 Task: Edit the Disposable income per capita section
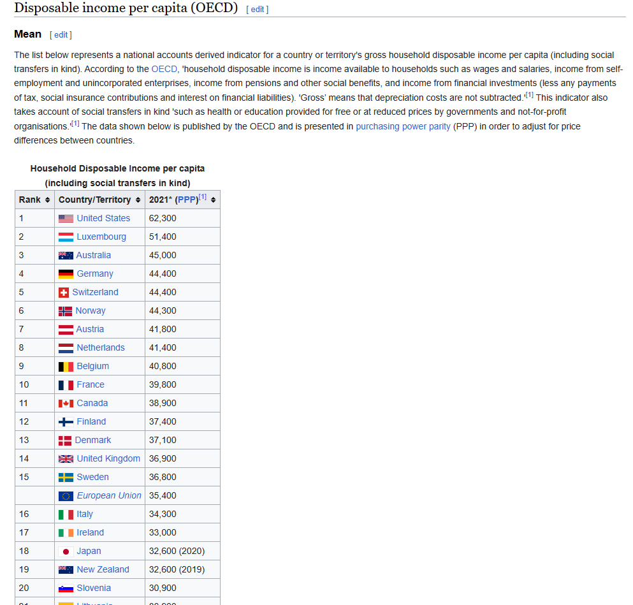pos(257,10)
